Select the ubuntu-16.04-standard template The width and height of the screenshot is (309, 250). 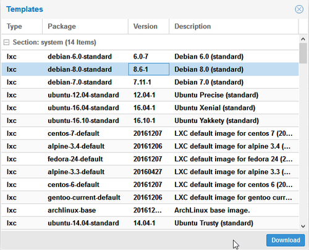click(x=150, y=108)
